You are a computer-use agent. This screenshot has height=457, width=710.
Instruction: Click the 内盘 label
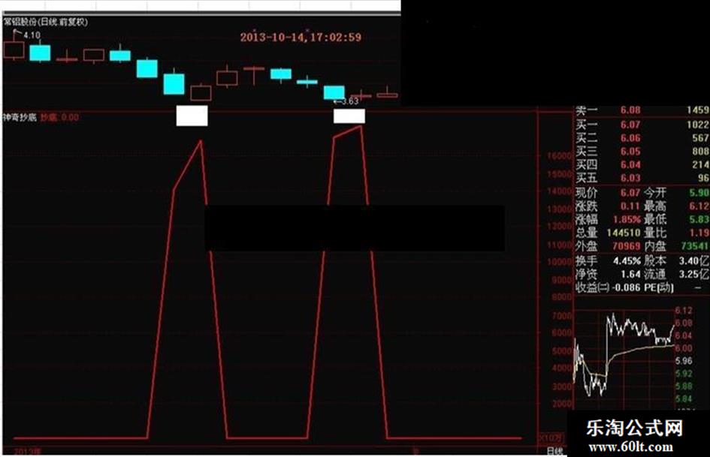pyautogui.click(x=654, y=246)
